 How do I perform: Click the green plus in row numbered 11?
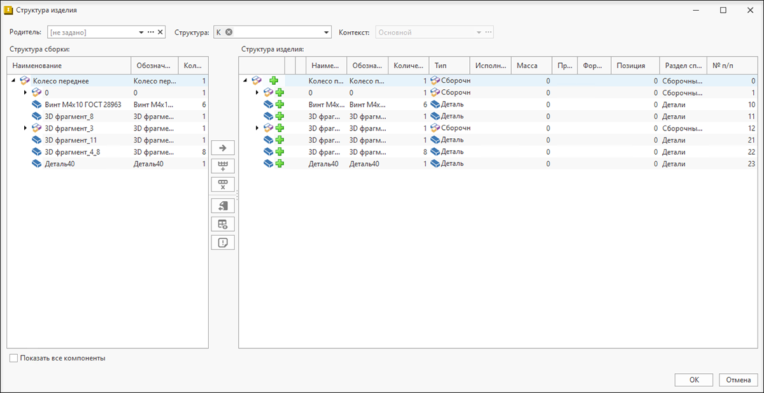pos(279,116)
